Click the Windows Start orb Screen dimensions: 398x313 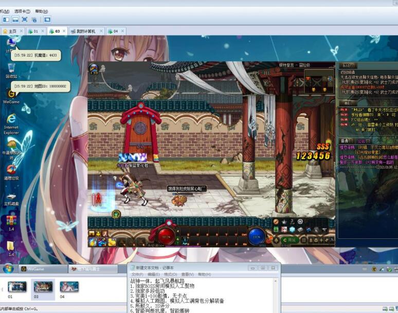coord(8,269)
